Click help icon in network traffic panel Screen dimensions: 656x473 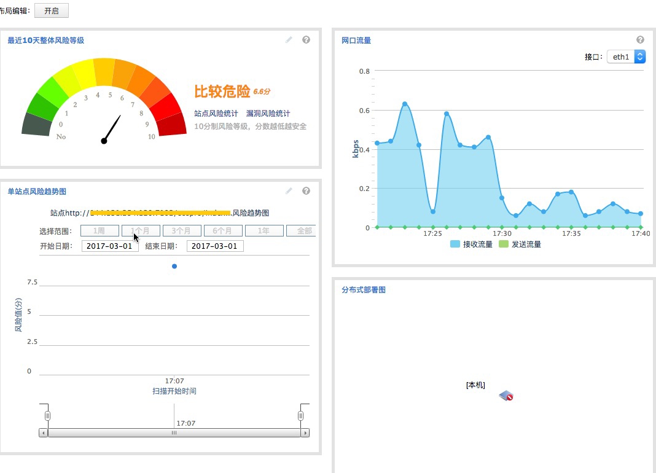tap(640, 40)
